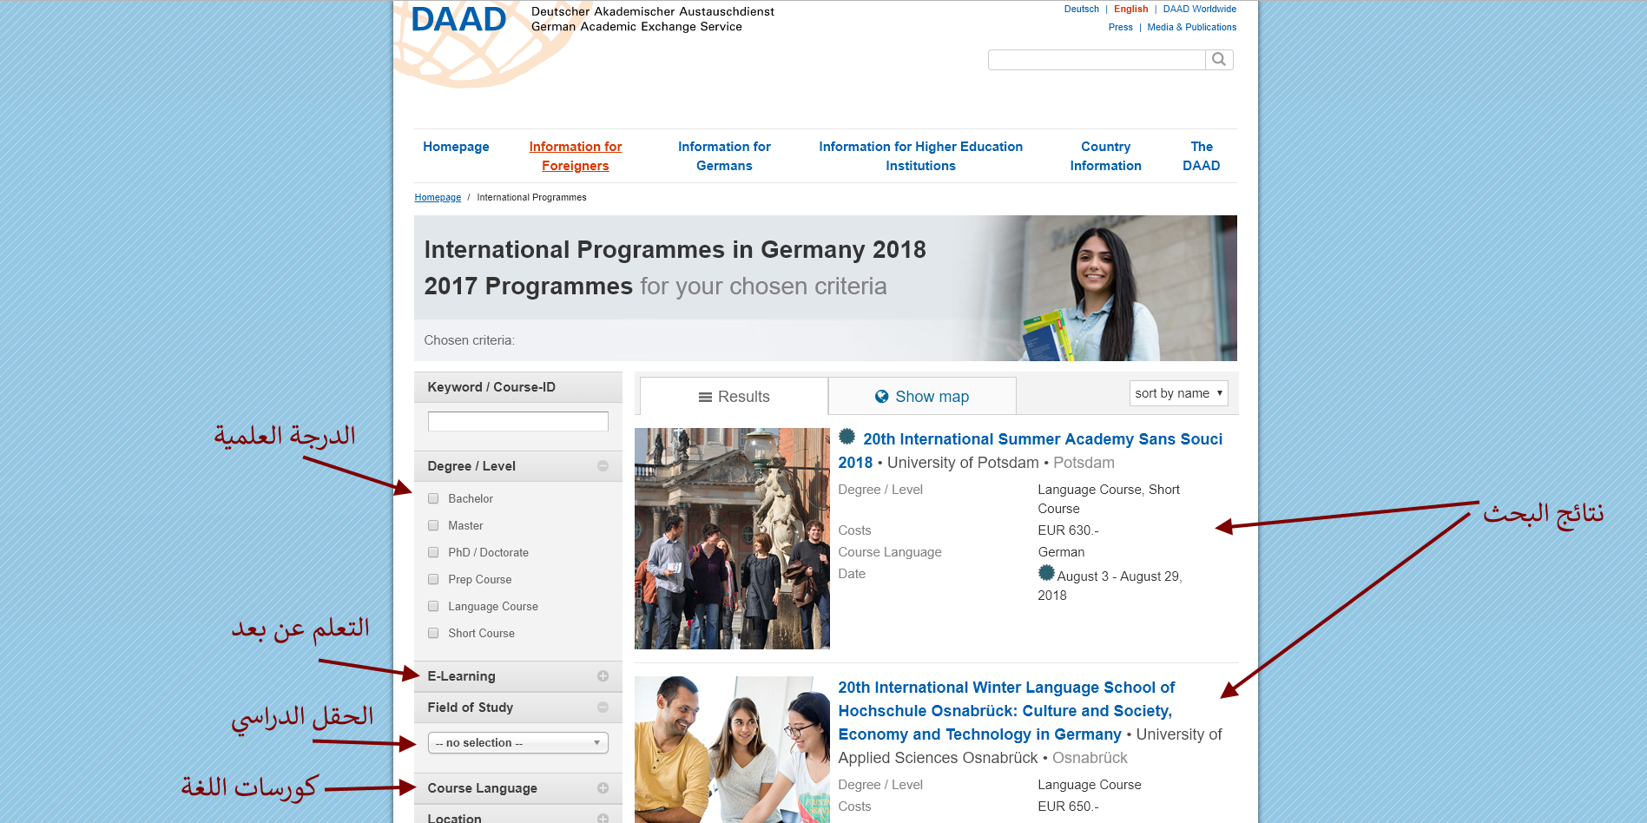Viewport: 1647px width, 823px height.
Task: Expand the Course Language filter
Action: point(603,788)
